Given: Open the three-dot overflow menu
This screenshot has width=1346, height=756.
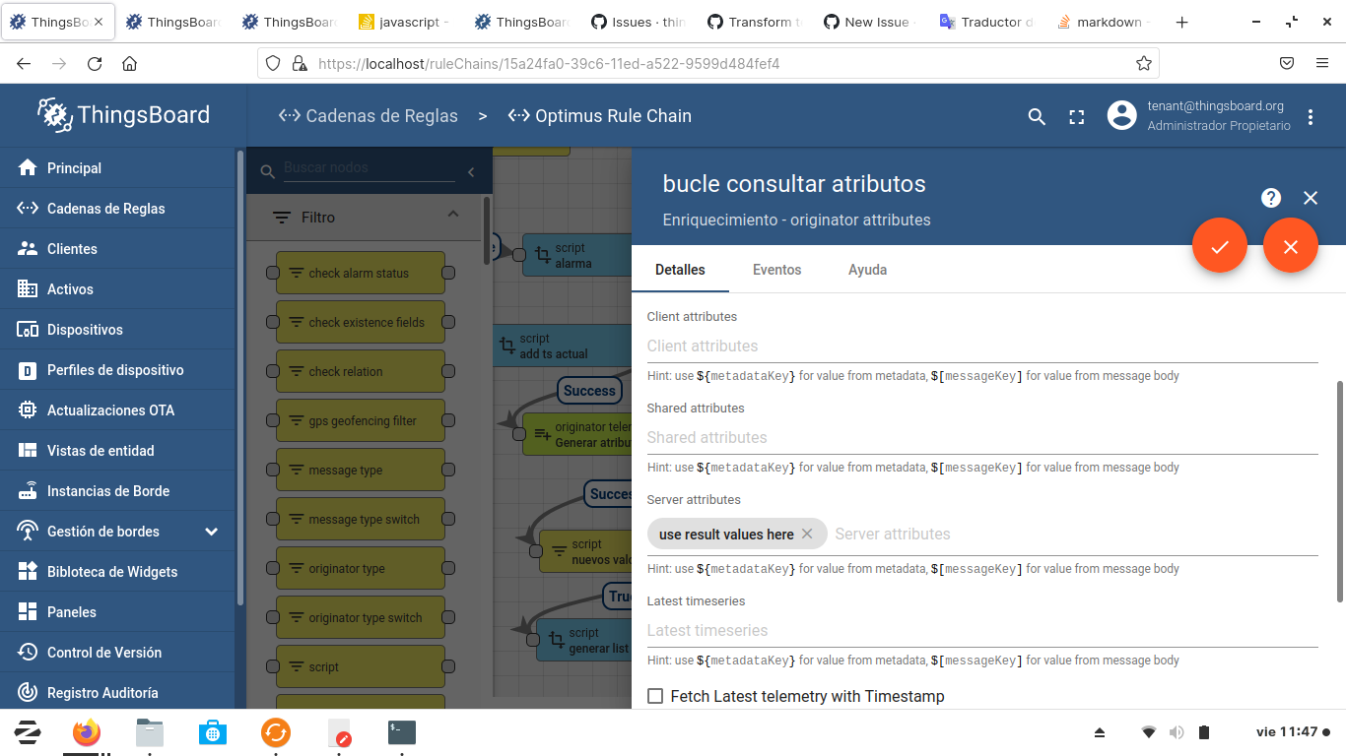Looking at the screenshot, I should pyautogui.click(x=1311, y=115).
